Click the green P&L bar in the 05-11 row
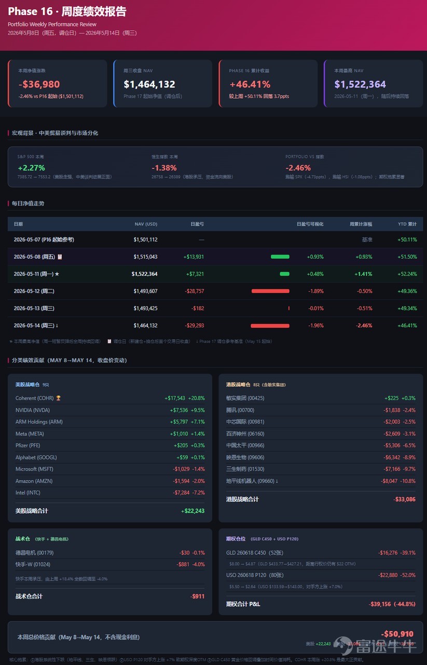This screenshot has height=665, width=427. [x=284, y=274]
